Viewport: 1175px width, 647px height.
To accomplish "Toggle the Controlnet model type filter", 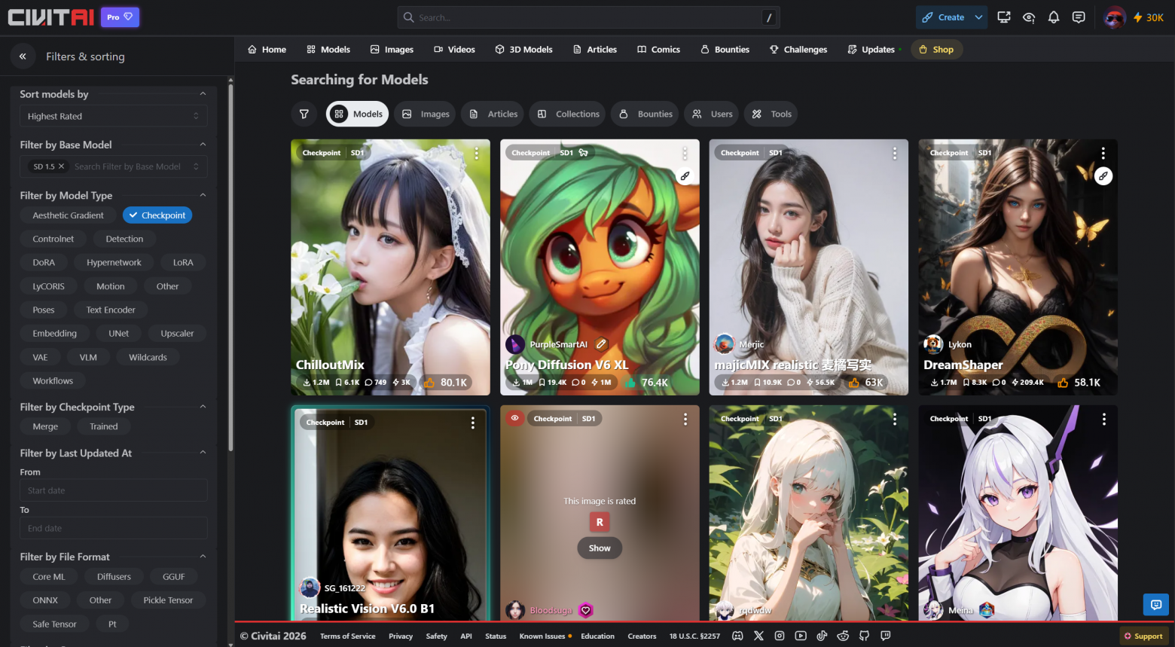I will point(53,239).
